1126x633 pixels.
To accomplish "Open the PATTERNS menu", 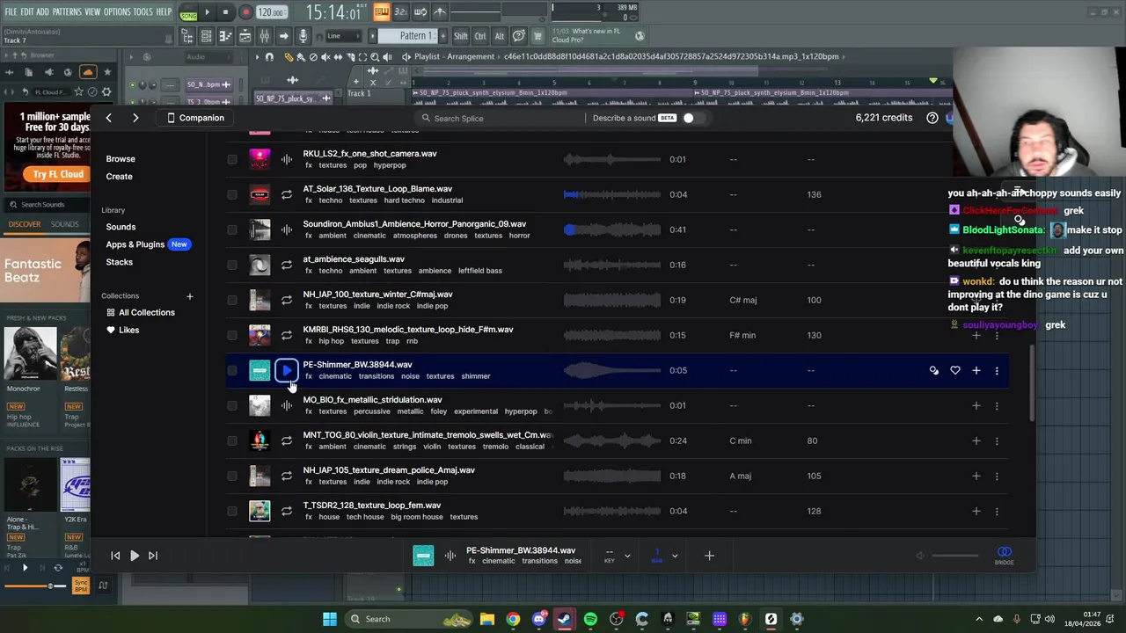I will 67,12.
